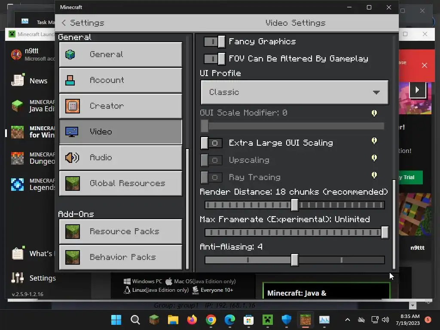Toggle Extra Large GUI Scaling switch
Image resolution: width=440 pixels, height=330 pixels.
(x=211, y=143)
